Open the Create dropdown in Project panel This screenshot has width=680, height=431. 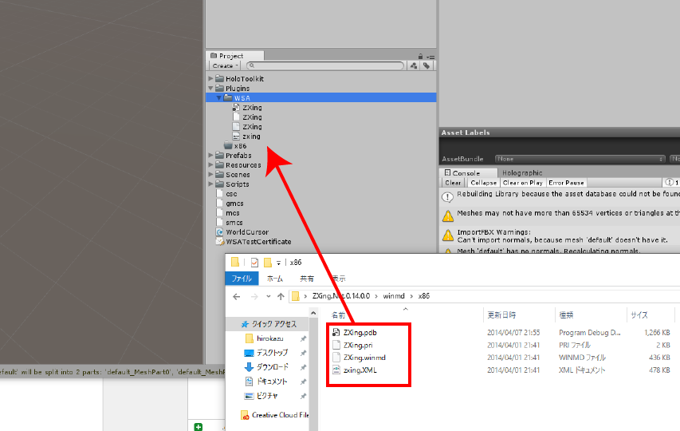point(225,65)
